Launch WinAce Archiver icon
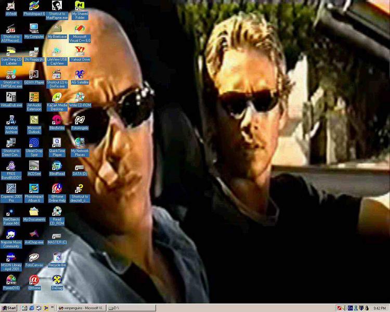 click(11, 125)
